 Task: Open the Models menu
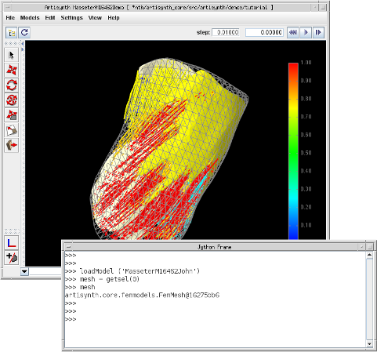pyautogui.click(x=30, y=18)
